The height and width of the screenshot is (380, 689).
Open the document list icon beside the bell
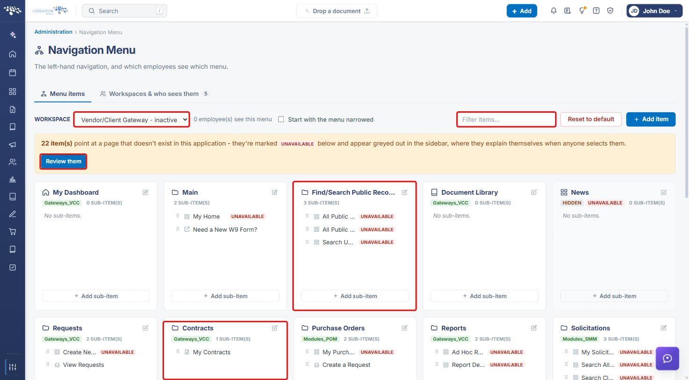click(x=568, y=11)
